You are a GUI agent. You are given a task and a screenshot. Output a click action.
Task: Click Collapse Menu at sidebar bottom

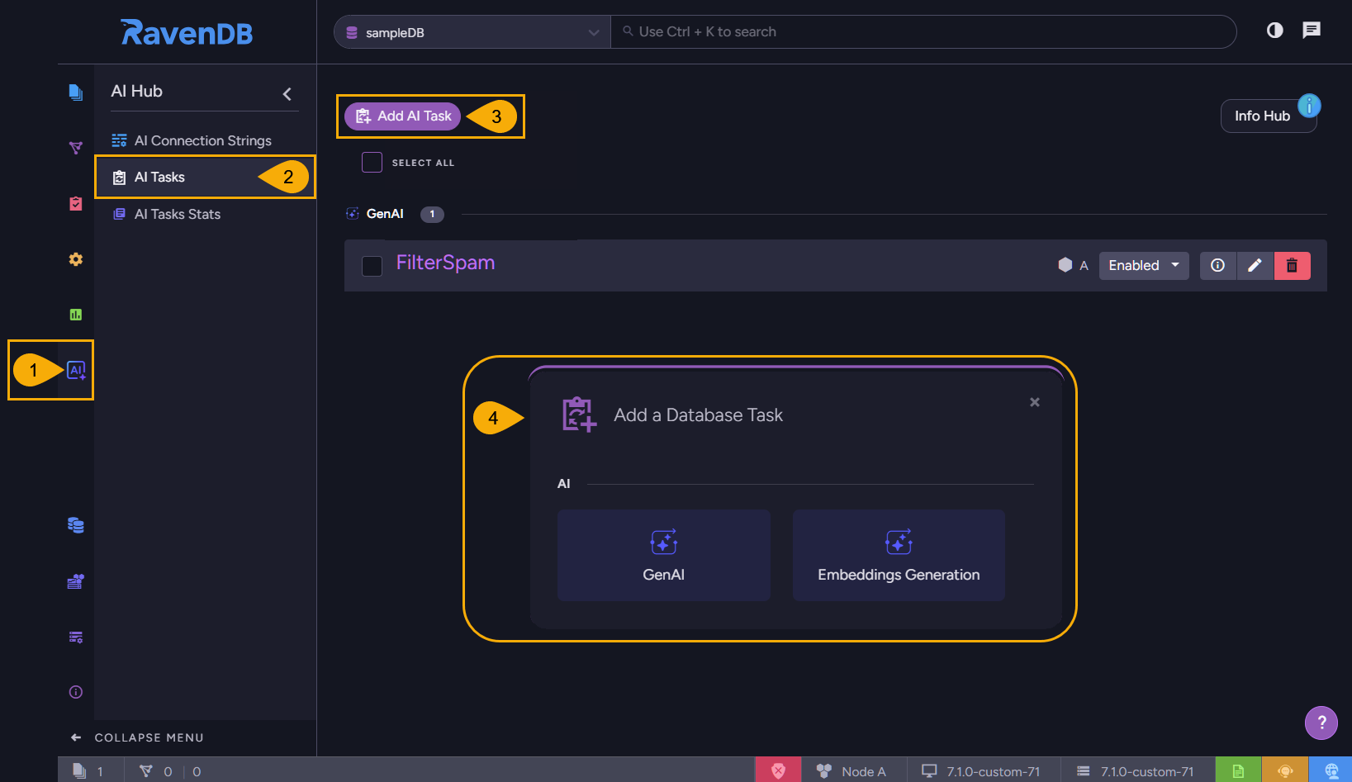pyautogui.click(x=137, y=737)
